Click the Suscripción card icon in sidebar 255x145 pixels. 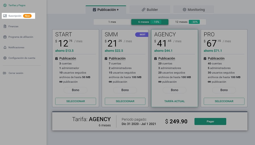(5, 16)
